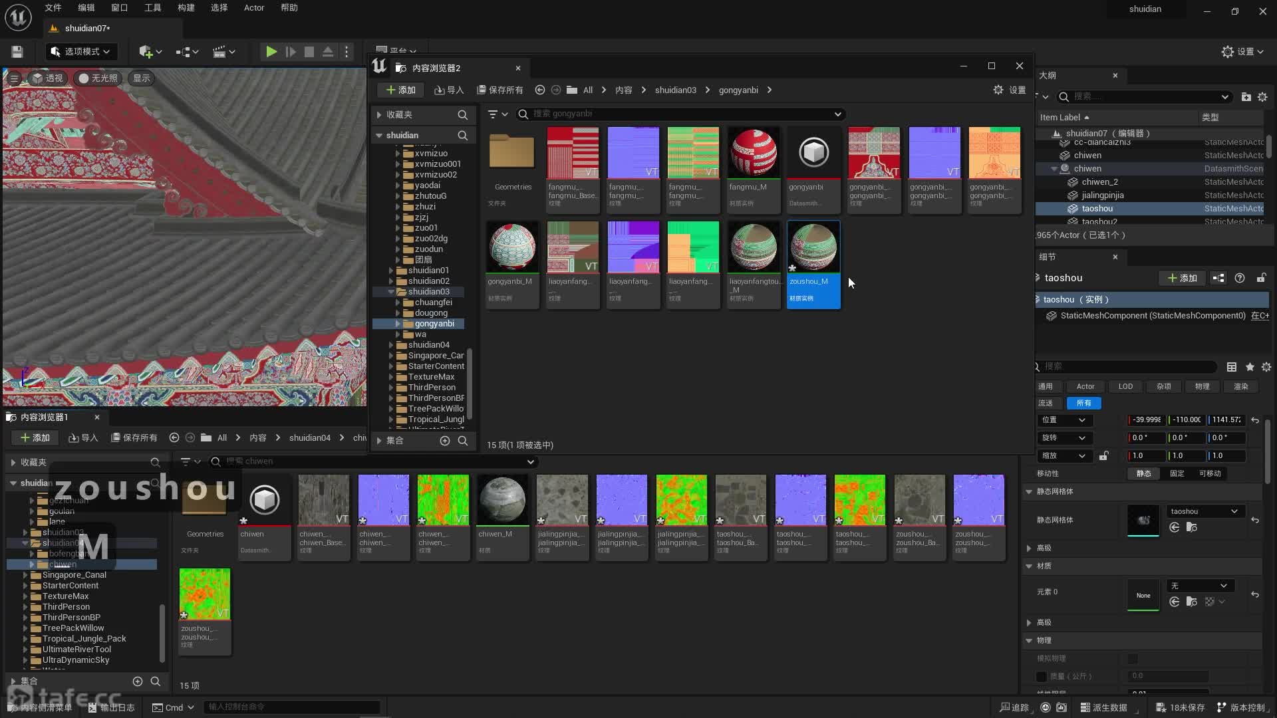
Task: Browse to taoshou static mesh in content browser
Action: click(x=1191, y=527)
